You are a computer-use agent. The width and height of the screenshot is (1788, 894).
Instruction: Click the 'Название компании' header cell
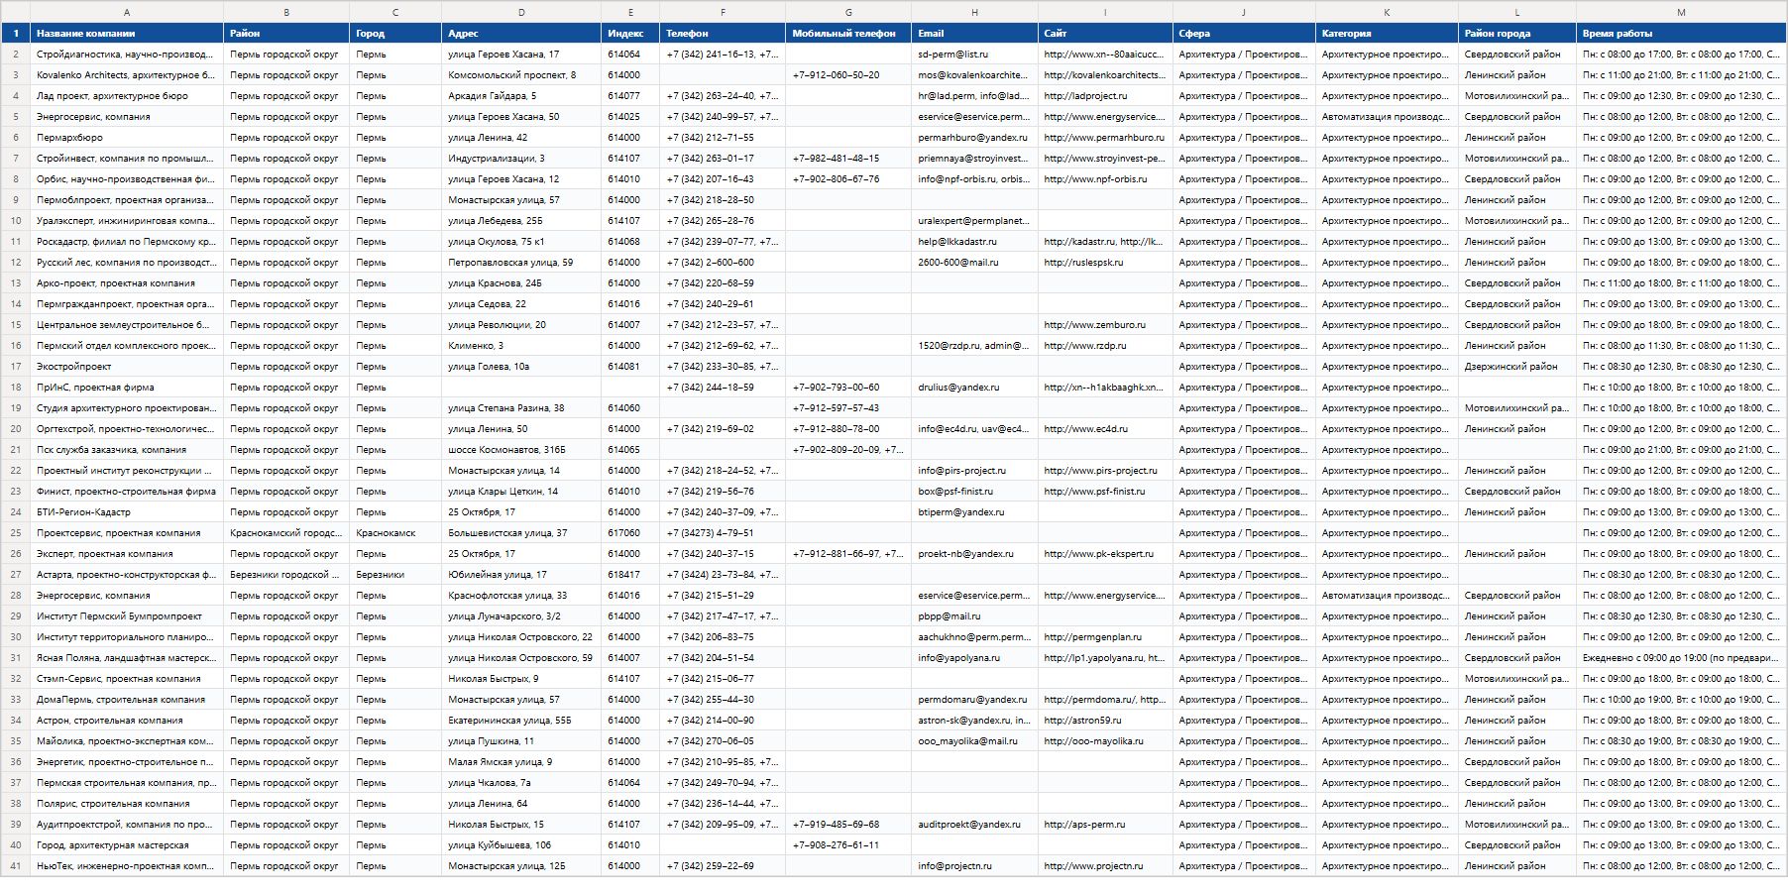coord(127,33)
